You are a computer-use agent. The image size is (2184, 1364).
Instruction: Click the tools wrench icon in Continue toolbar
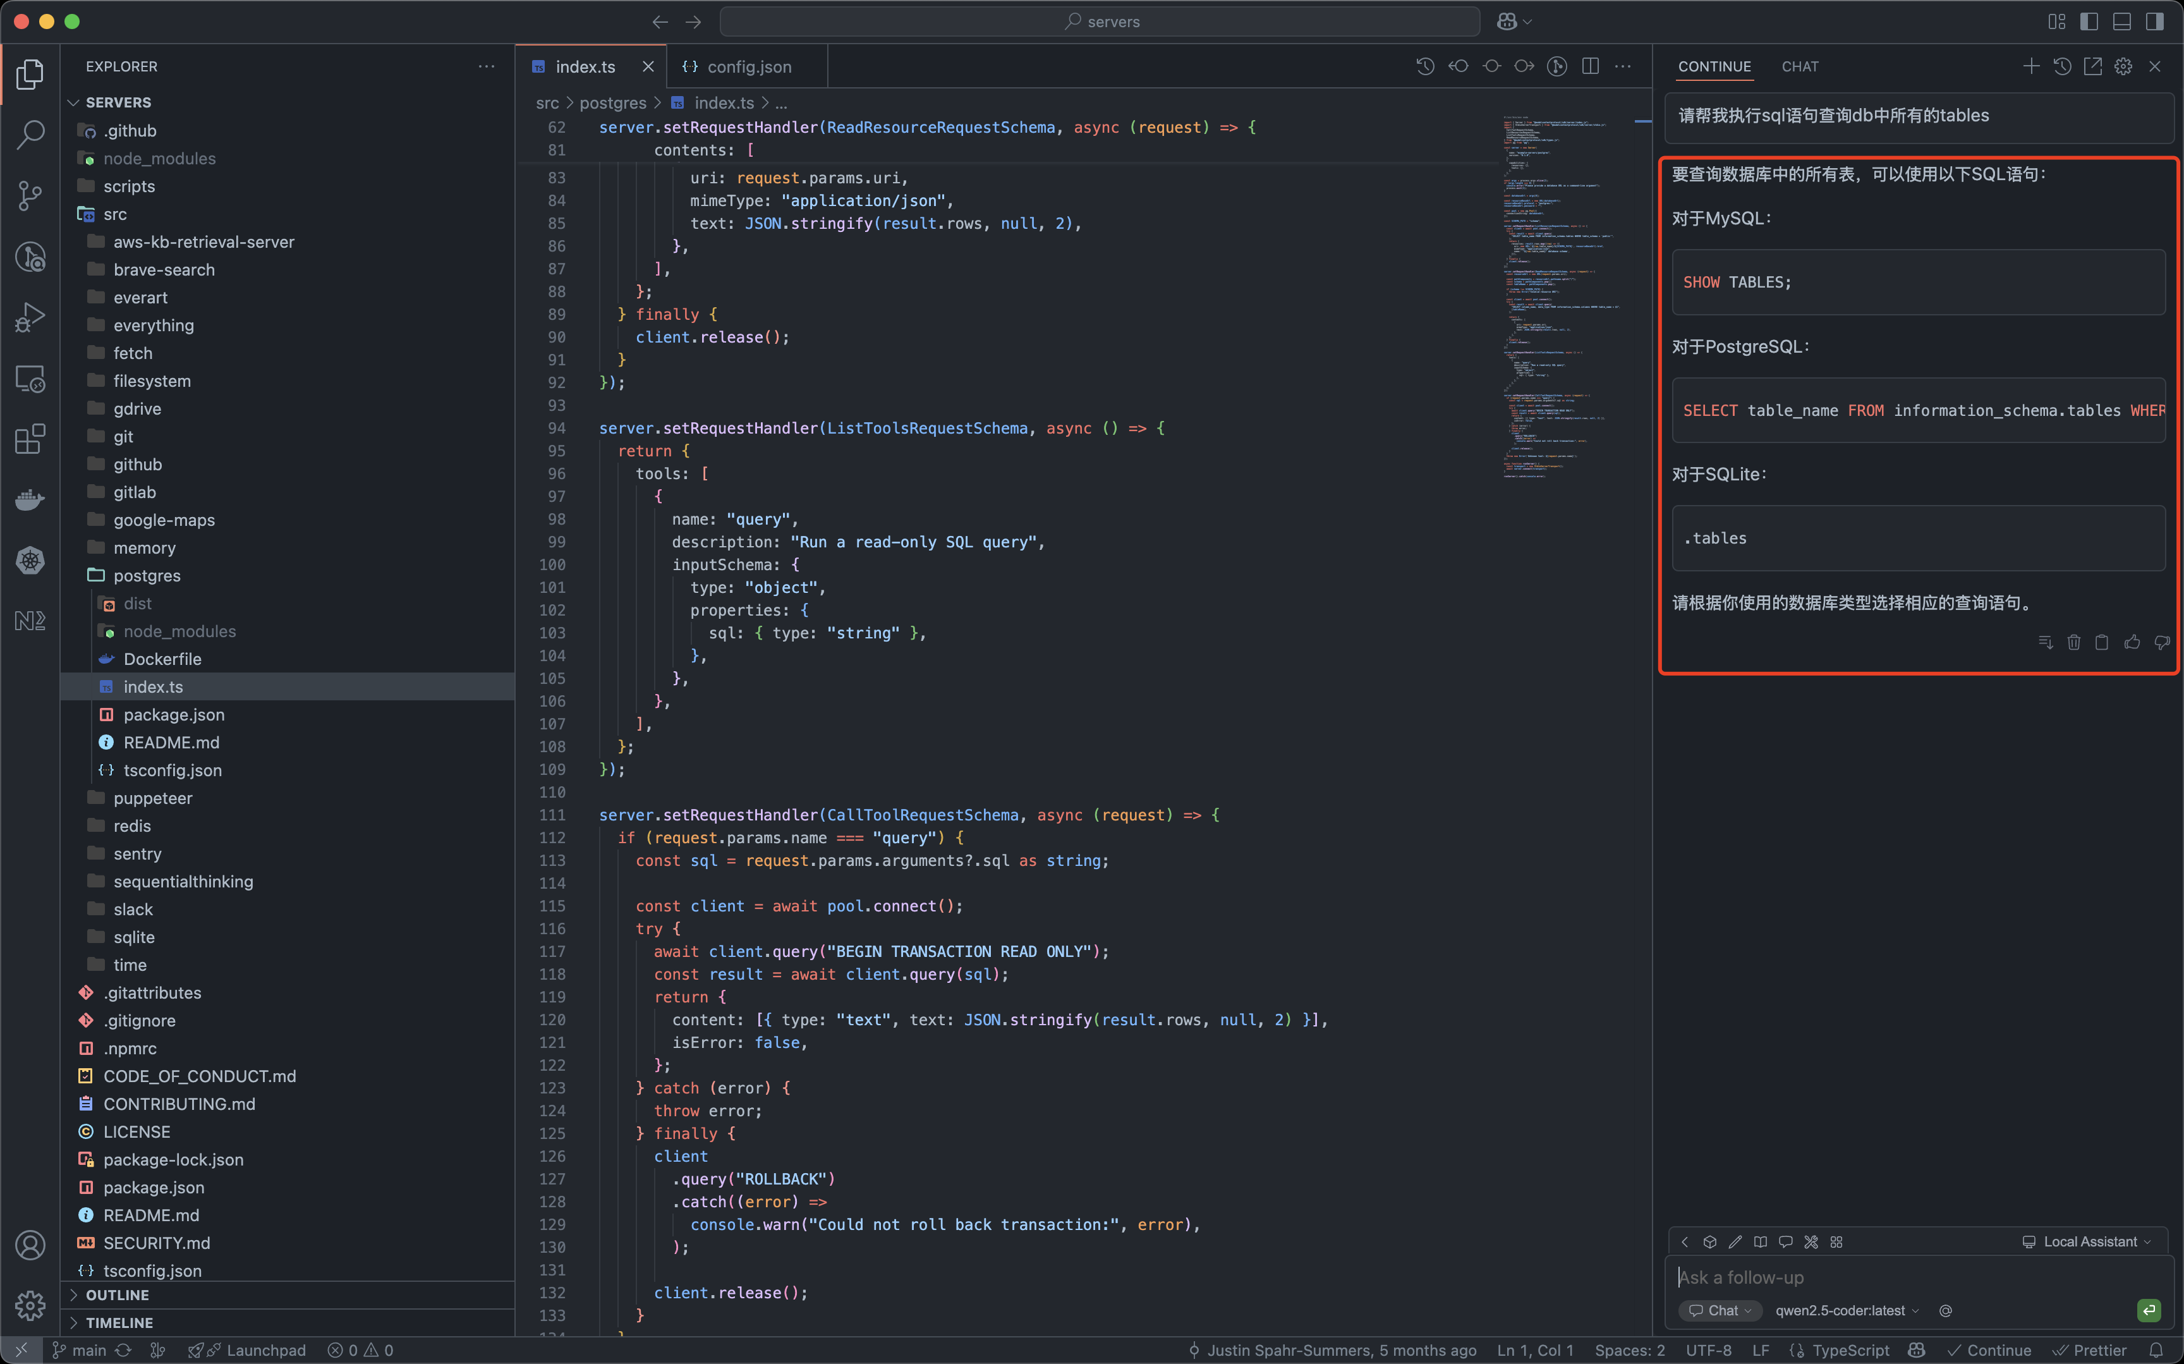point(1811,1241)
